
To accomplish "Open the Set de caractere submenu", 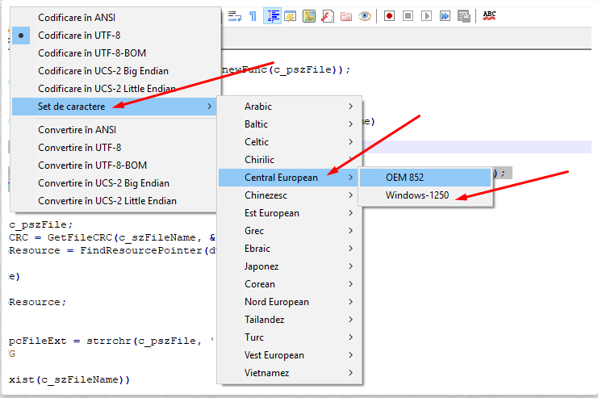I will [x=115, y=107].
